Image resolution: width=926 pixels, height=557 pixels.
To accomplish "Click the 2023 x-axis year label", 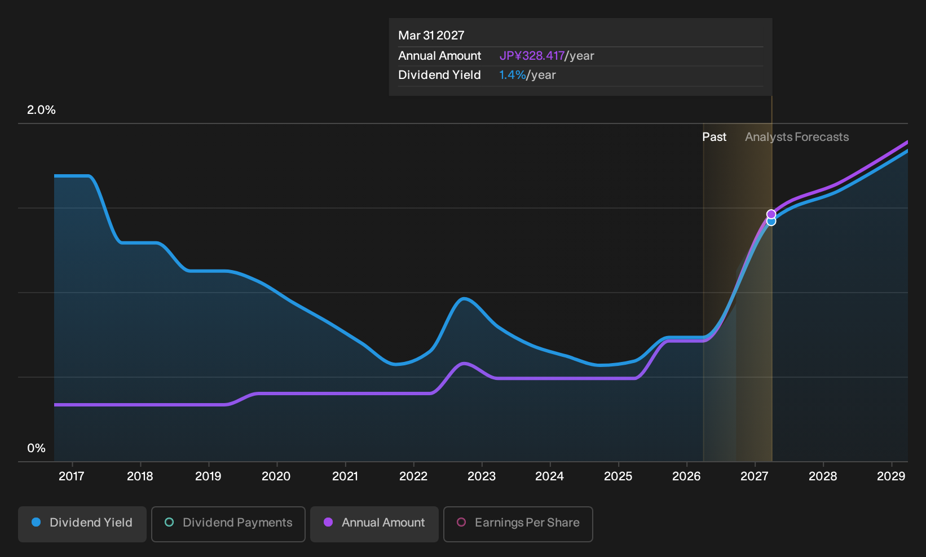I will coord(482,476).
